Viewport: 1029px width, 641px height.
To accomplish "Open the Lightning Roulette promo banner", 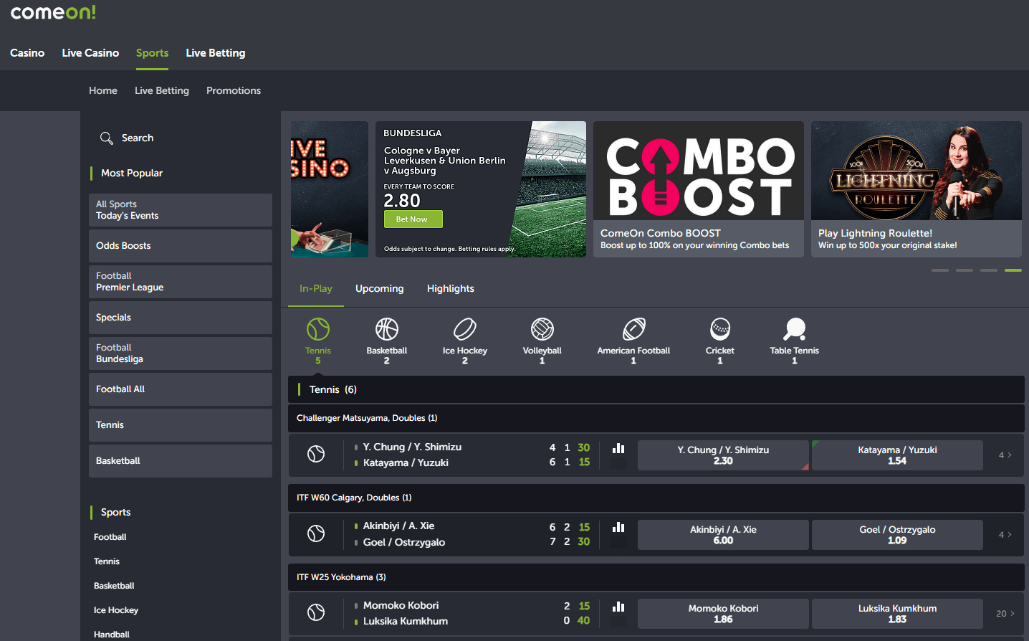I will point(916,189).
